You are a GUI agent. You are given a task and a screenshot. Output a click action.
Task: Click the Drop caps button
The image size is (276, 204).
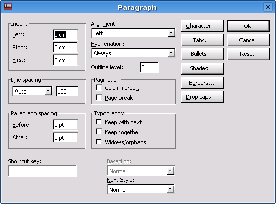202,97
